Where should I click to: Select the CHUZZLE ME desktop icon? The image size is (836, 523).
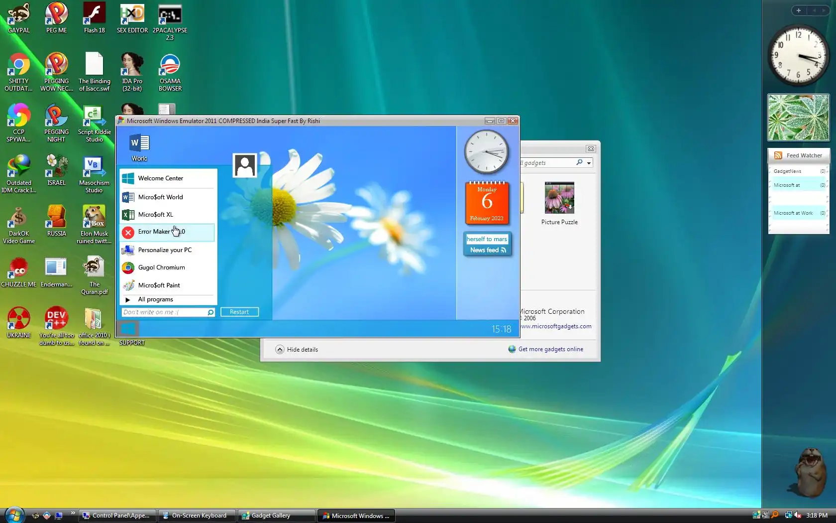[18, 272]
